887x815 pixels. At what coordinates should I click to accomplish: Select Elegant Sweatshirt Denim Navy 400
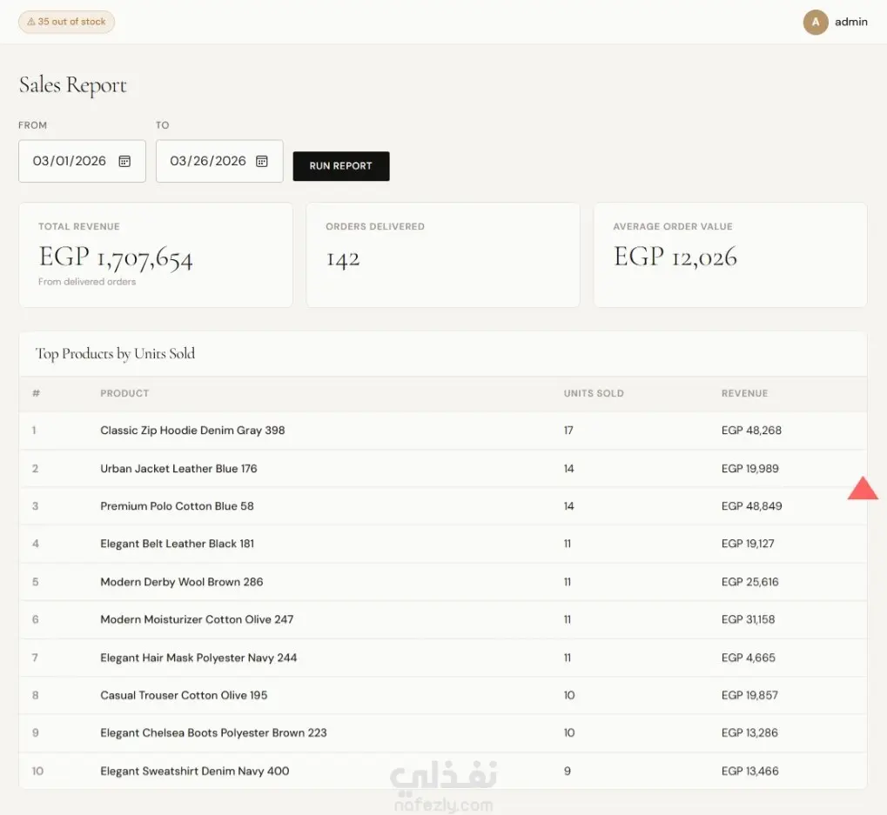pos(195,771)
